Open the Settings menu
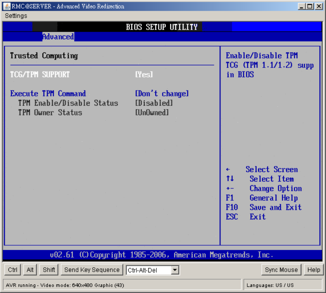 [16, 16]
